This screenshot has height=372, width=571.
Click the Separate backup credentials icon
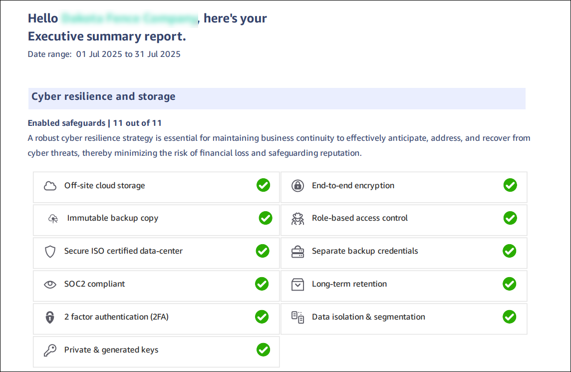297,251
